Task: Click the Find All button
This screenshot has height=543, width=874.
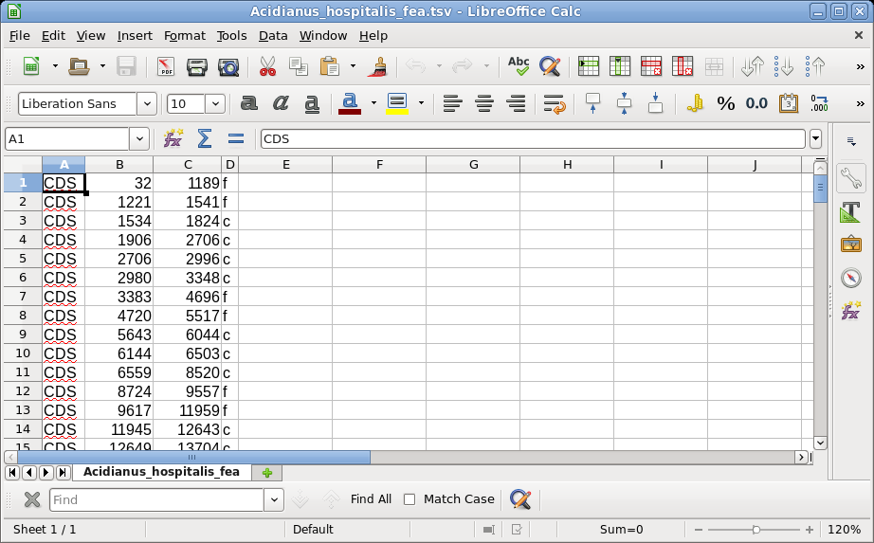Action: pos(371,499)
